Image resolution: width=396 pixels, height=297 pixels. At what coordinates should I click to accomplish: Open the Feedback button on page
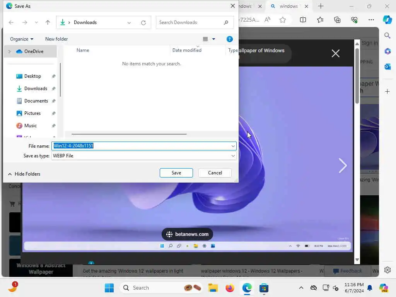[x=348, y=271]
